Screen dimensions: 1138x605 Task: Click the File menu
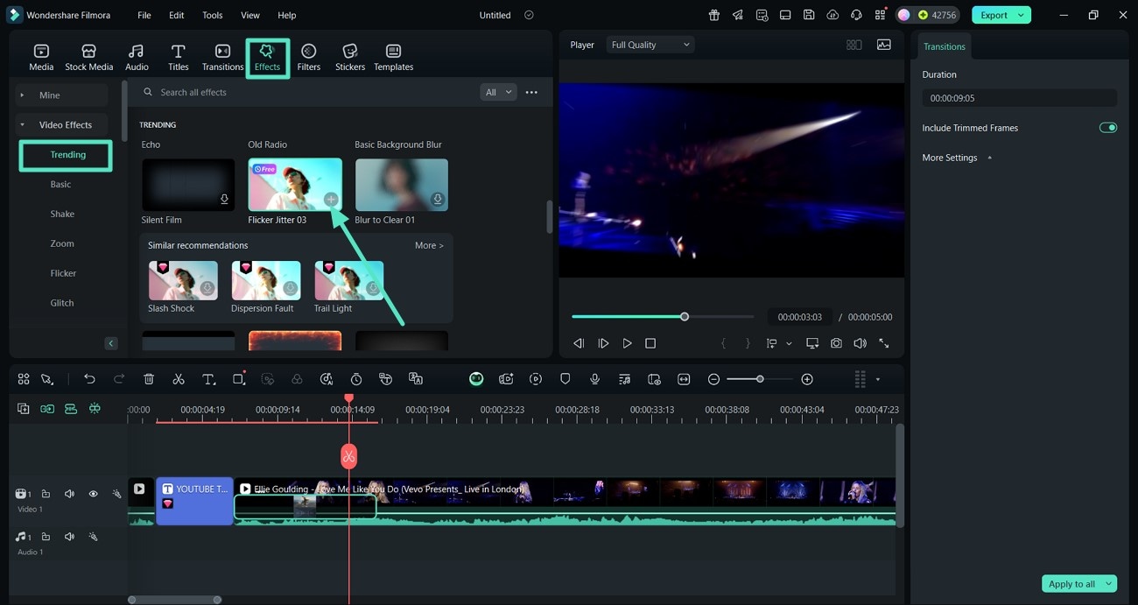point(144,15)
